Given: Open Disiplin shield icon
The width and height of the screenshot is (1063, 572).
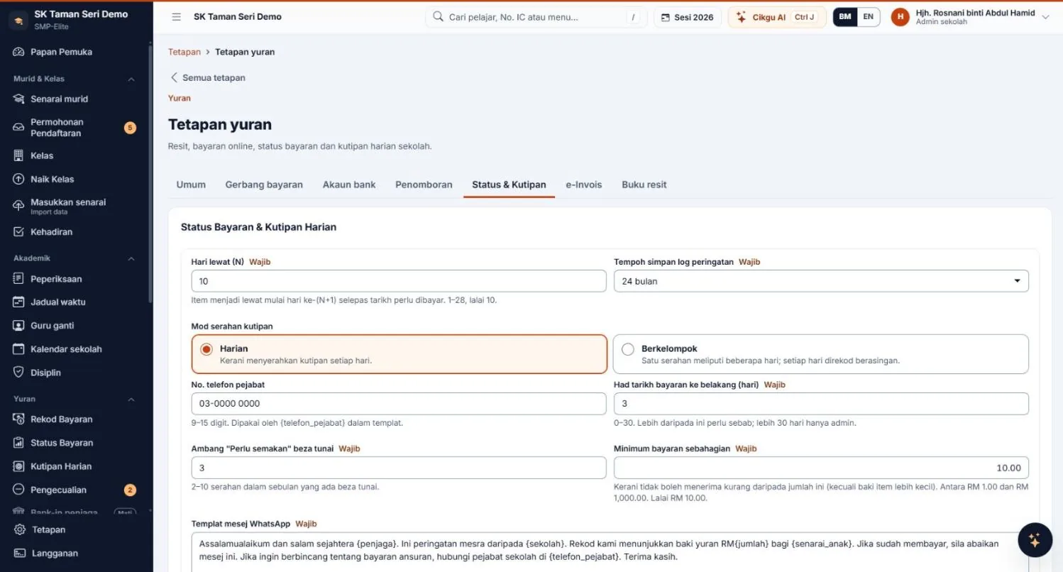Looking at the screenshot, I should [19, 372].
